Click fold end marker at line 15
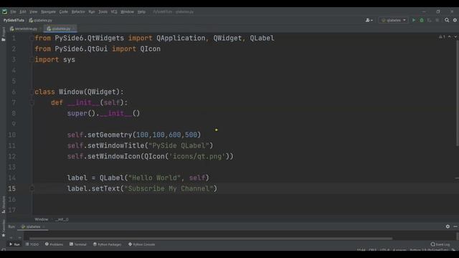This screenshot has height=258, width=459. (32, 188)
